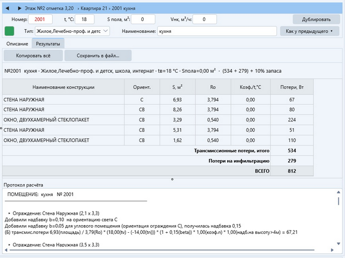Click Сохранить в файл button
The image size is (345, 258).
coord(98,56)
